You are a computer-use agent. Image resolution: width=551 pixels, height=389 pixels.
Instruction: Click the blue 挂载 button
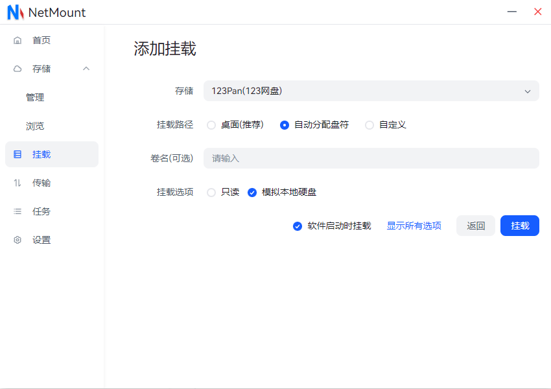pos(519,226)
